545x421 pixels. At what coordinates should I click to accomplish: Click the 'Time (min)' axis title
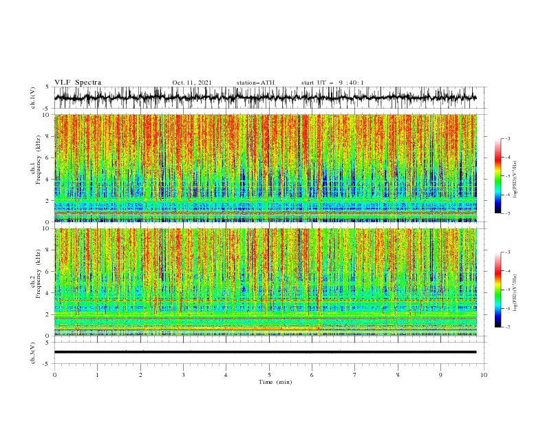pyautogui.click(x=275, y=382)
